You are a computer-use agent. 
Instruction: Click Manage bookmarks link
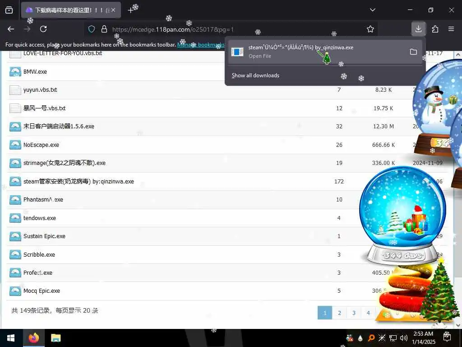pyautogui.click(x=201, y=45)
